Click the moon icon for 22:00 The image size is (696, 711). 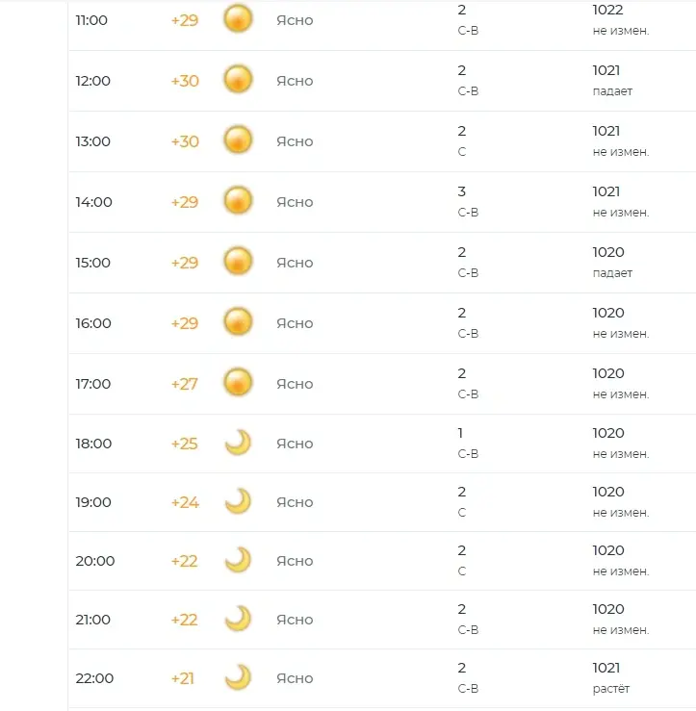238,677
